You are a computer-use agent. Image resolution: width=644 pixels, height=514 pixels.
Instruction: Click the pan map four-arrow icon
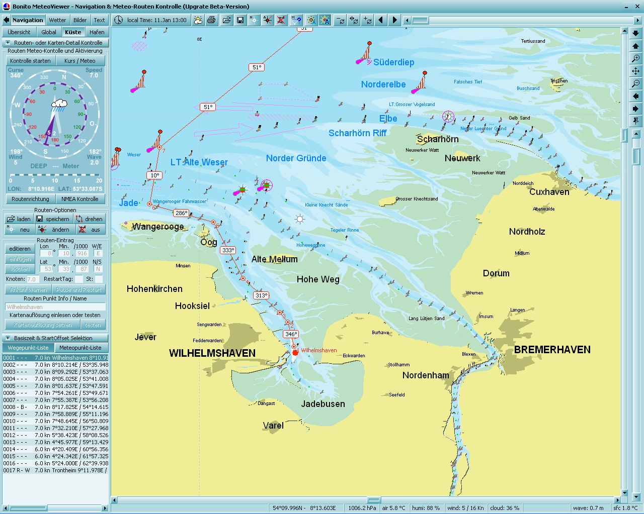(636, 71)
